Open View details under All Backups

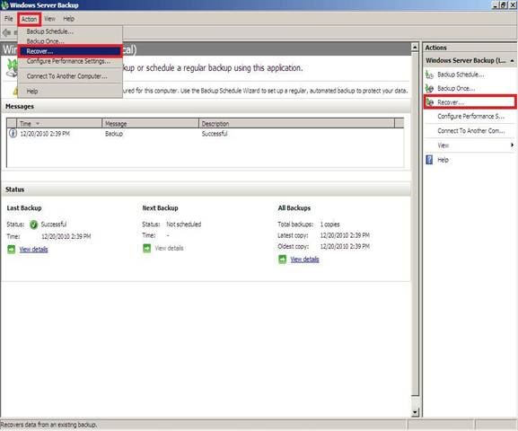tap(304, 259)
